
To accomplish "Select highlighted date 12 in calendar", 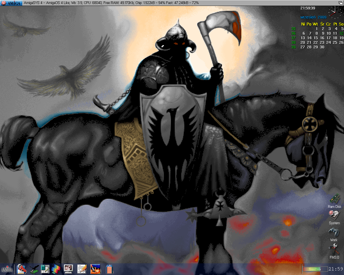I will pyautogui.click(x=341, y=33).
